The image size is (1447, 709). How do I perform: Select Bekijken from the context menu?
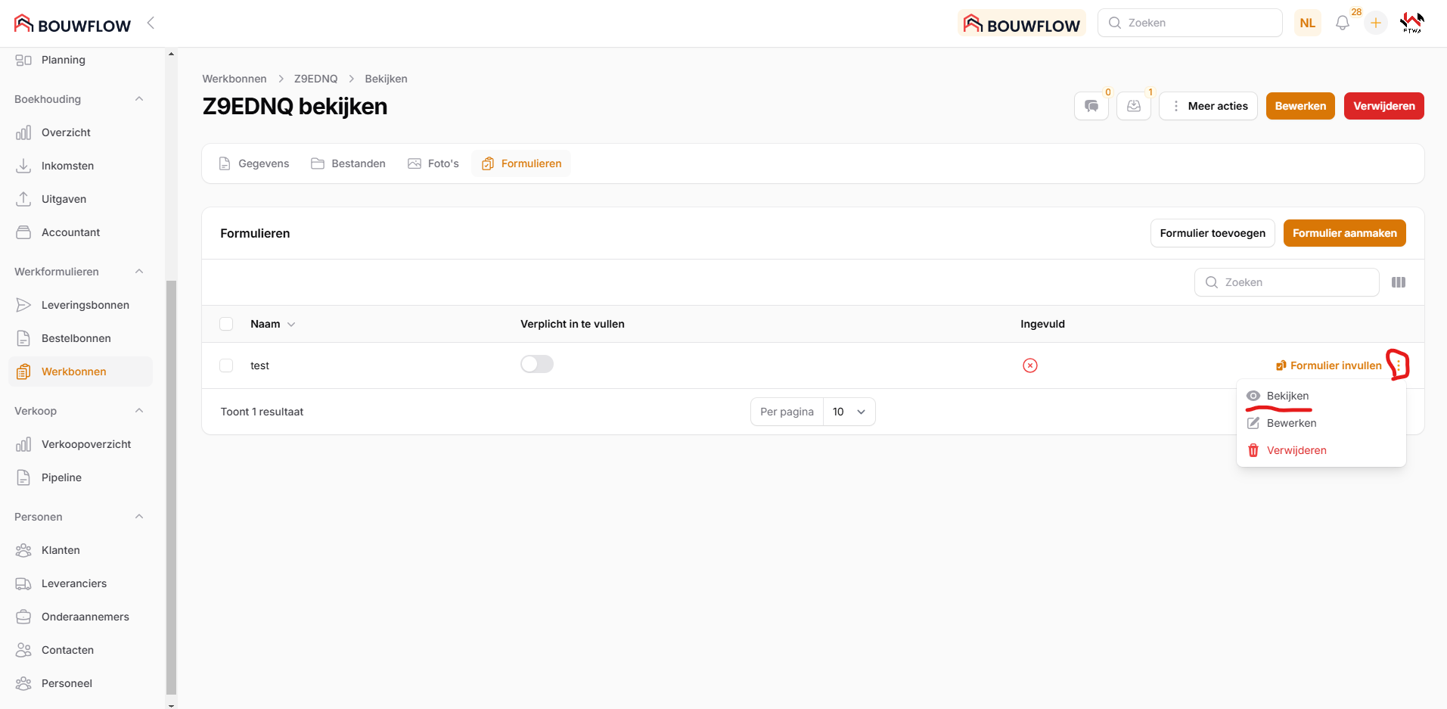1287,396
